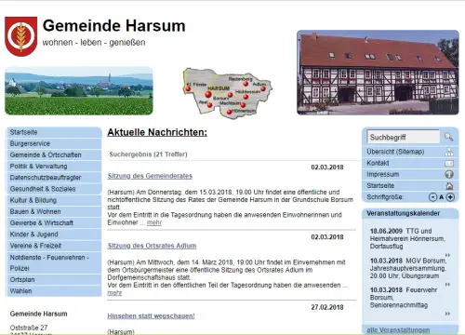Click the Gemeinde Harsum coat of arms logo

[20, 36]
